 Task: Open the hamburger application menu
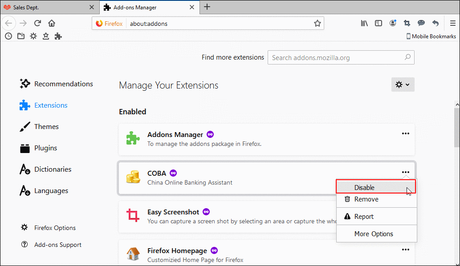click(x=453, y=23)
